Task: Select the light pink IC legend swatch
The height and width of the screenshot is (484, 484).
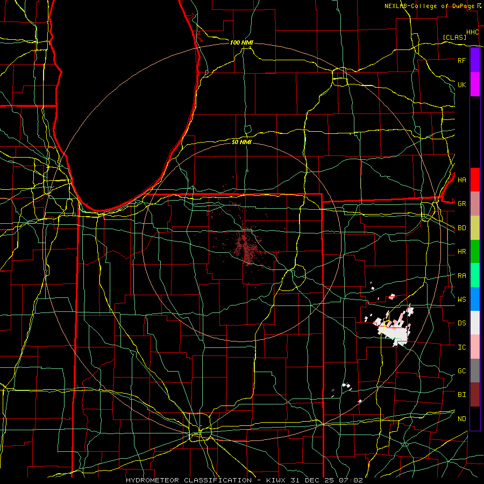Action: tap(475, 347)
